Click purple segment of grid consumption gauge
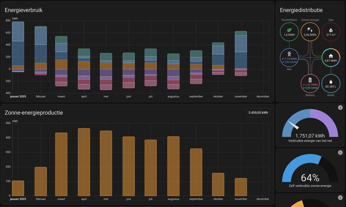The image size is (346, 207). click(327, 120)
